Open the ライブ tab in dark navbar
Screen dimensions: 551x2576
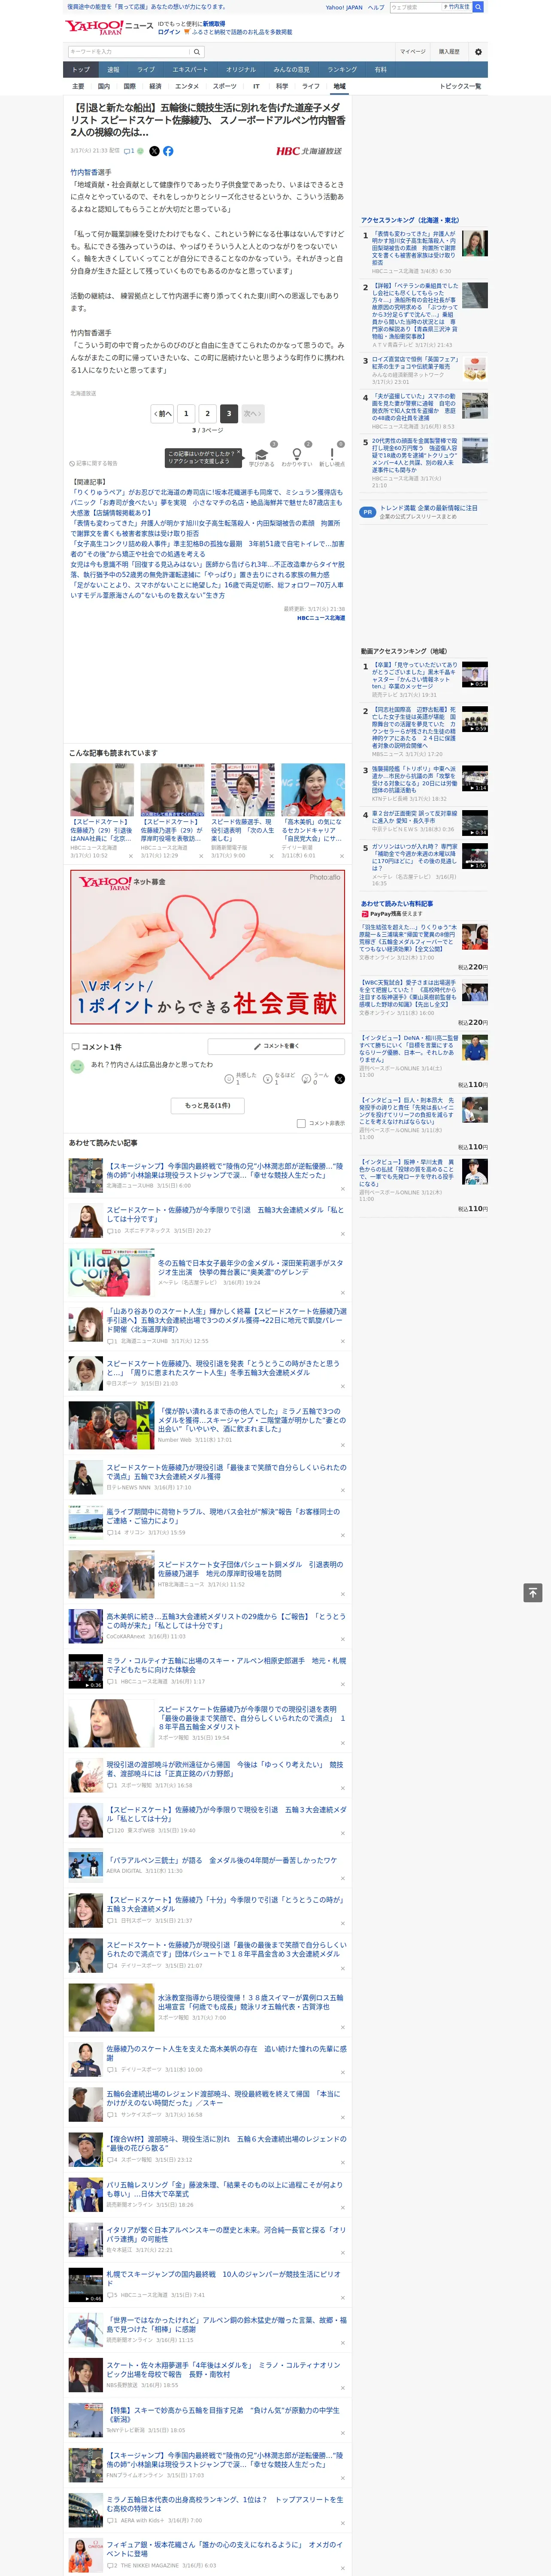(x=146, y=70)
